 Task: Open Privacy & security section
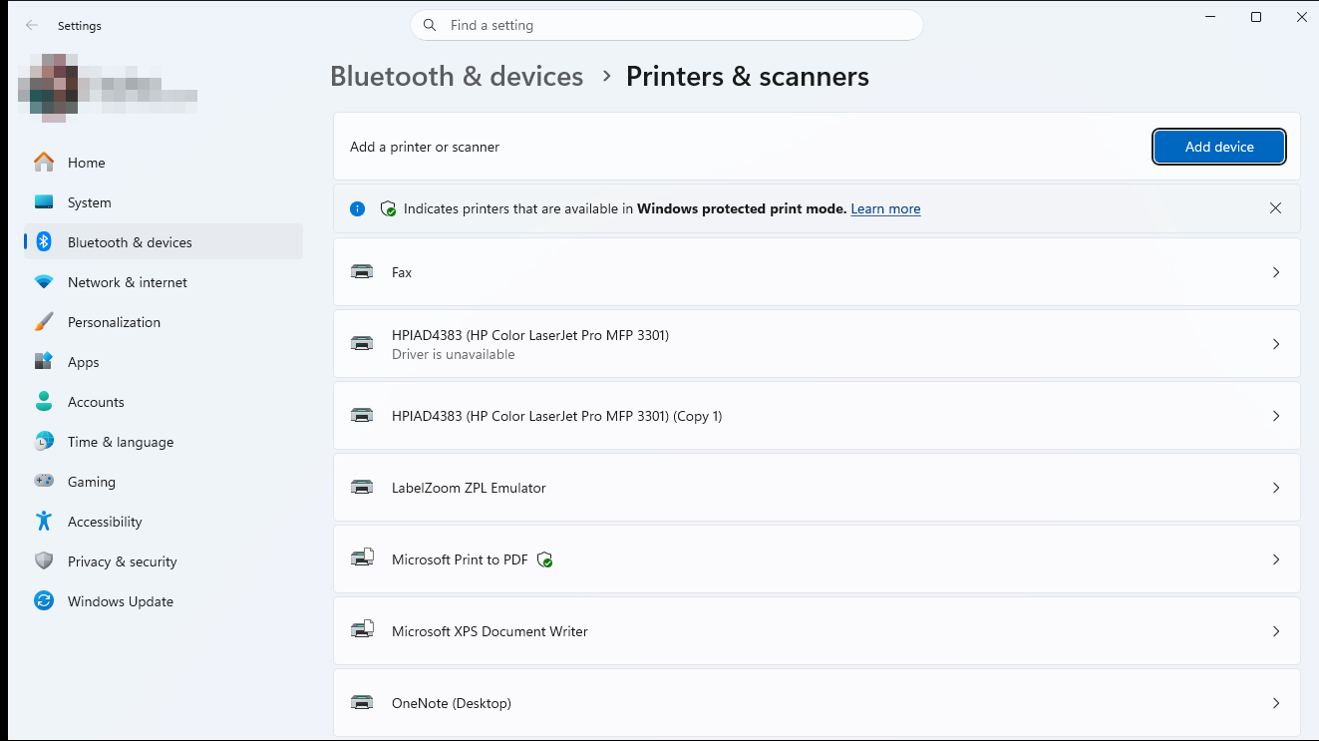[164, 561]
